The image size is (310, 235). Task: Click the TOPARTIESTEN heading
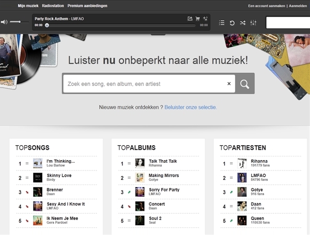pyautogui.click(x=243, y=148)
